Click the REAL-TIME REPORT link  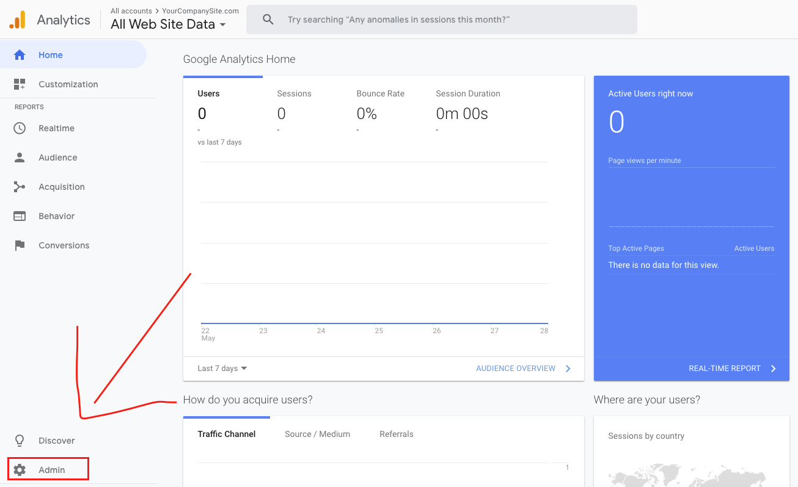[x=725, y=369]
